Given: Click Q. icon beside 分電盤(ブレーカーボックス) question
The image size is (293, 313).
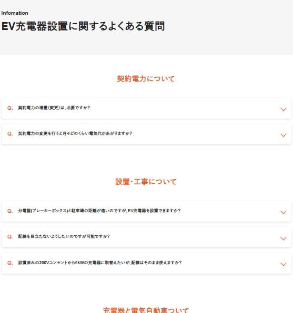Looking at the screenshot, I should click(10, 211).
